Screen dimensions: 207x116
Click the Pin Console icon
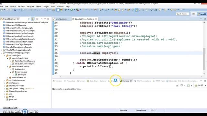pos(178,85)
